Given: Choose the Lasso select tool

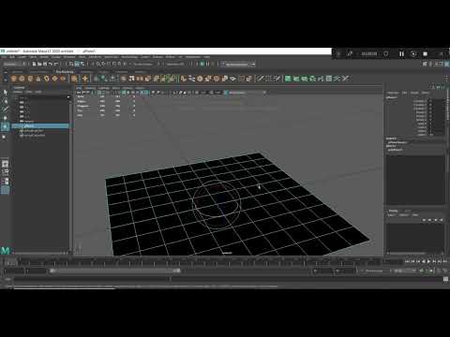Looking at the screenshot, I should pyautogui.click(x=5, y=101).
